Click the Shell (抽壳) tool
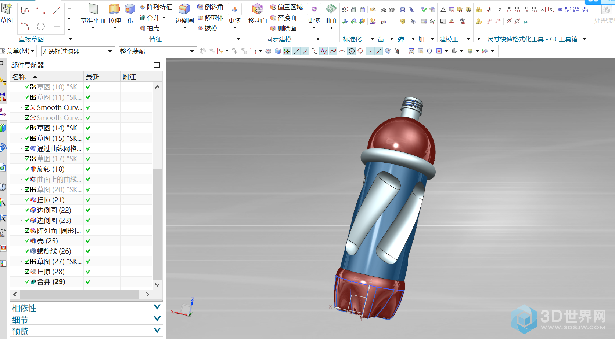The image size is (615, 339). pyautogui.click(x=150, y=28)
